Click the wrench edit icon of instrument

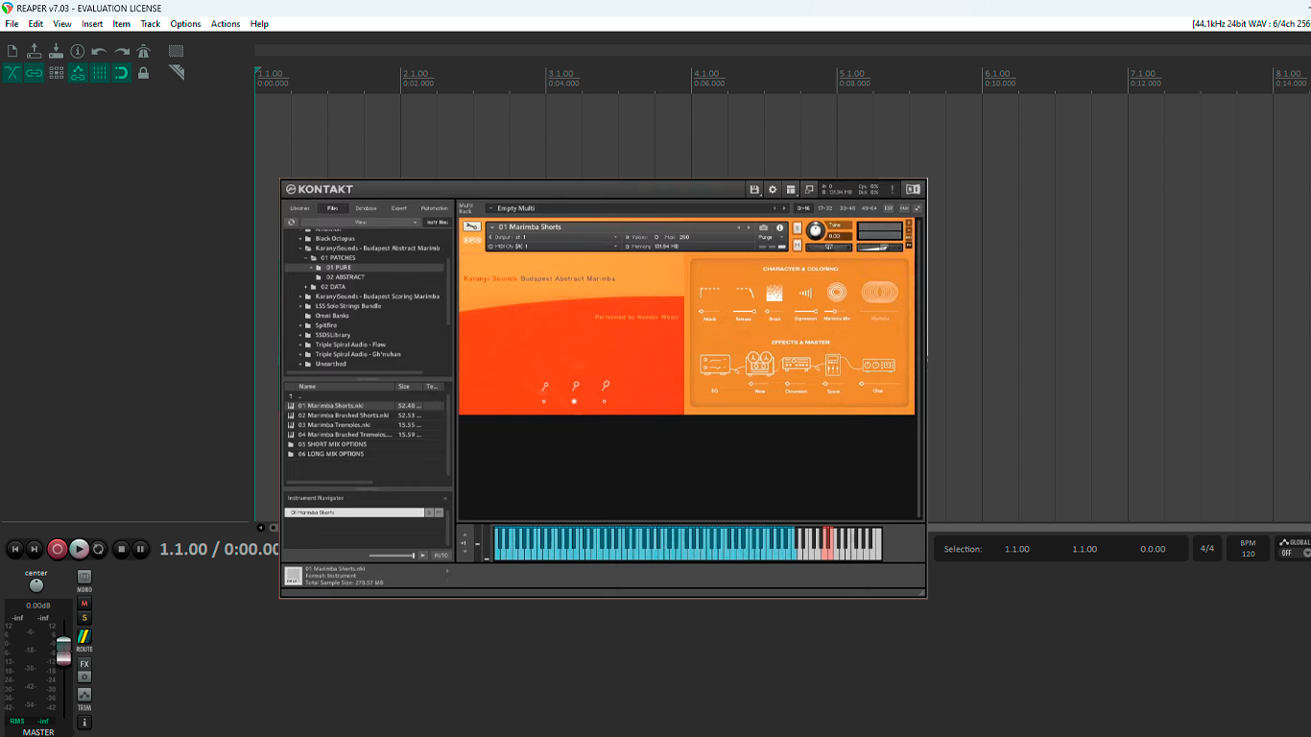472,227
